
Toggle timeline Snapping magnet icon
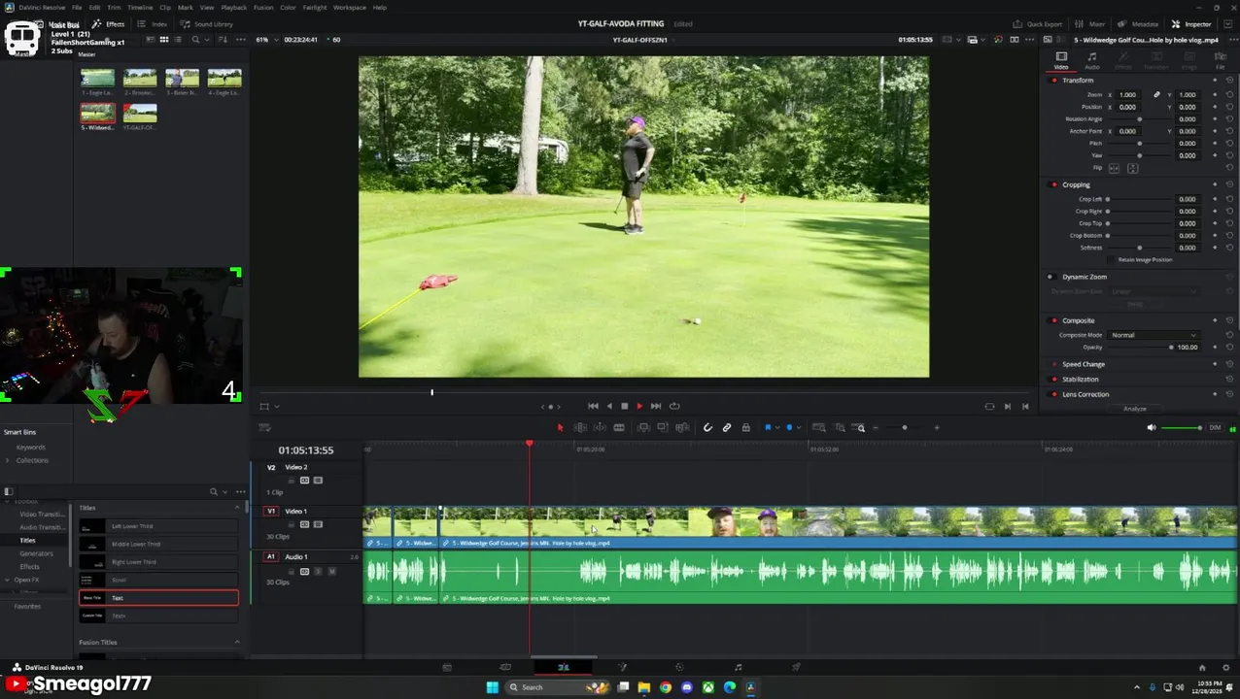tap(707, 428)
